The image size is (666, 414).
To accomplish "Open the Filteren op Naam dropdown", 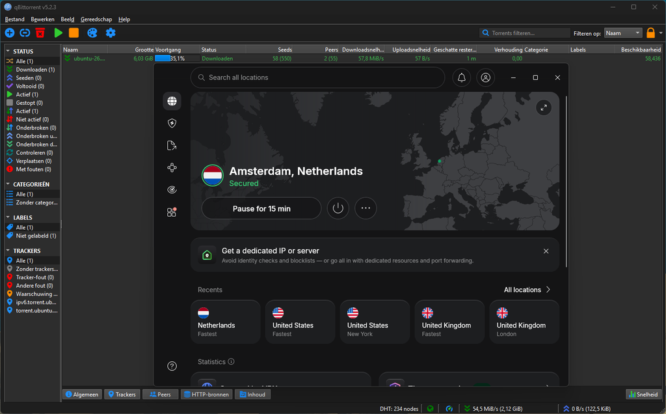I will [623, 33].
